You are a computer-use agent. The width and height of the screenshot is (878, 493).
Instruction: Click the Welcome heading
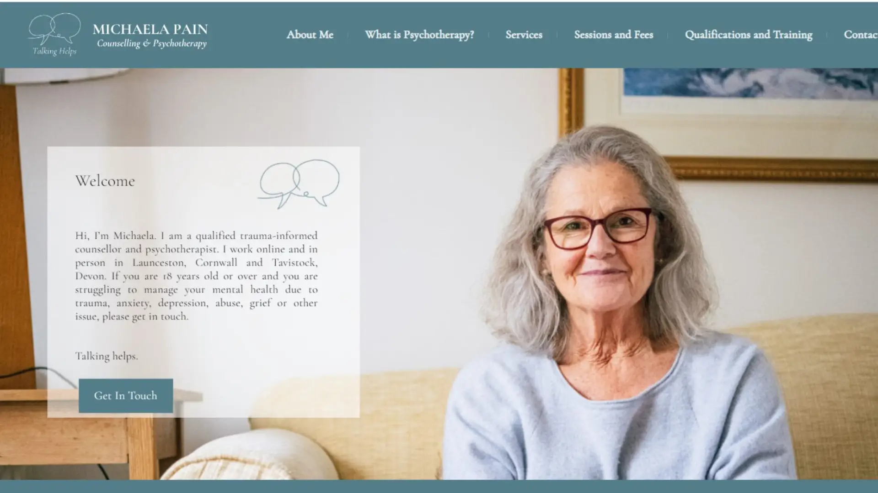[x=105, y=181]
